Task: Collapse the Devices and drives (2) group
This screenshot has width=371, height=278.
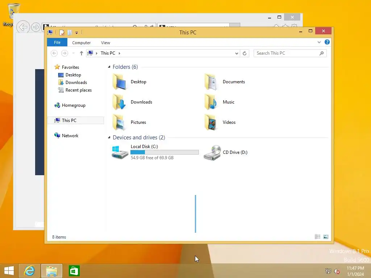Action: [x=109, y=137]
